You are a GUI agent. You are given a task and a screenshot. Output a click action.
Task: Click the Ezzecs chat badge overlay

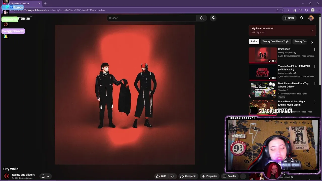(13, 7)
